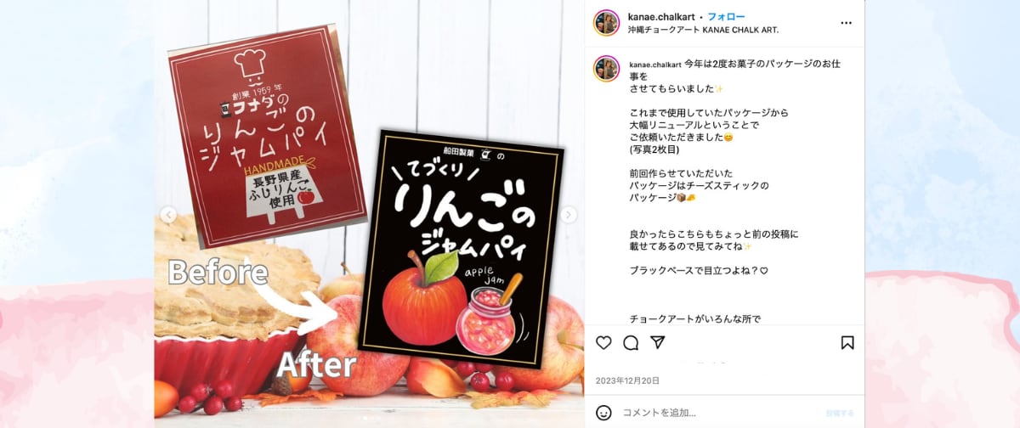The height and width of the screenshot is (428, 1020).
Task: Go to the next carousel photo
Action: [569, 215]
